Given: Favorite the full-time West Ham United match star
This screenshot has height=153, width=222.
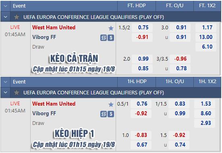Looking at the screenshot, I should (111, 28).
